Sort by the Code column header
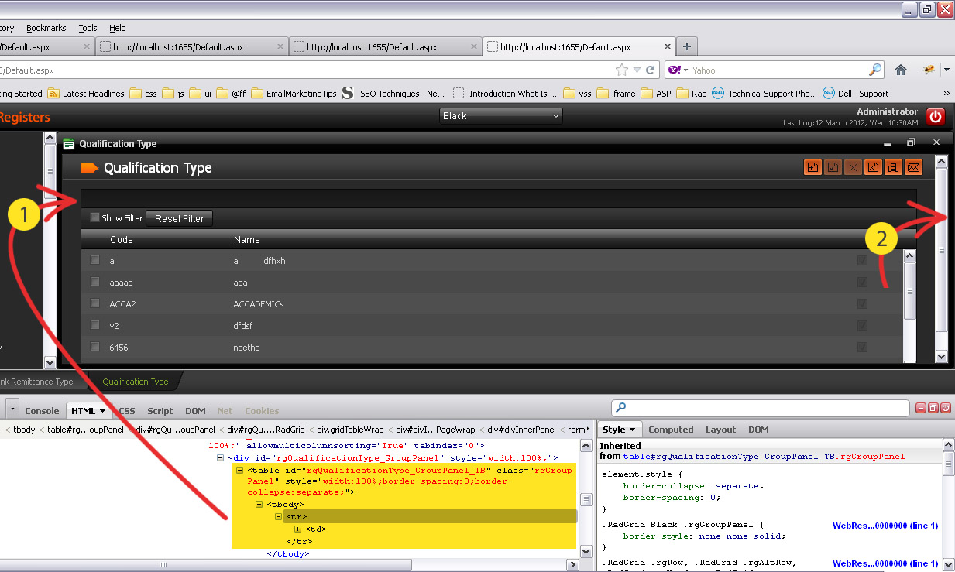 [x=121, y=240]
